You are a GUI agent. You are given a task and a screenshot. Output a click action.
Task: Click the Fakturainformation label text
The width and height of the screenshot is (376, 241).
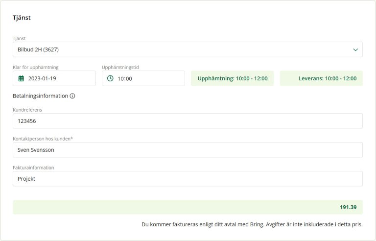coord(33,168)
